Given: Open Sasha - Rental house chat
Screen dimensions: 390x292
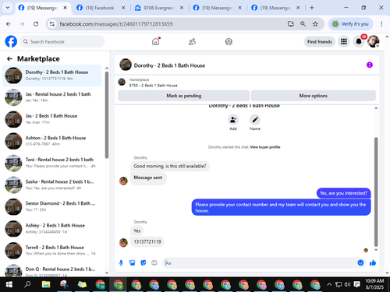Looking at the screenshot, I should 52,185.
